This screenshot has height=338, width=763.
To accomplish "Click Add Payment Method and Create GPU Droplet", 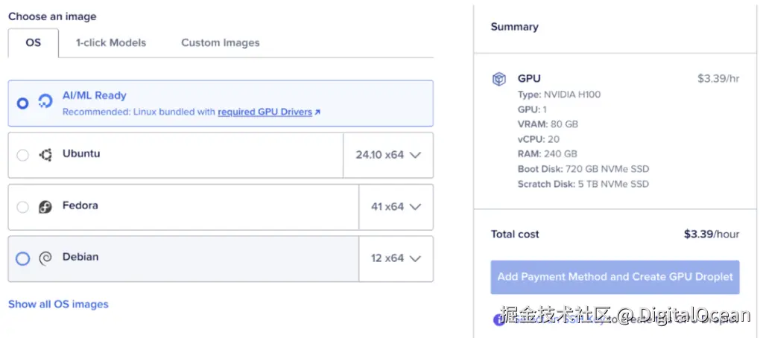I will pyautogui.click(x=615, y=277).
